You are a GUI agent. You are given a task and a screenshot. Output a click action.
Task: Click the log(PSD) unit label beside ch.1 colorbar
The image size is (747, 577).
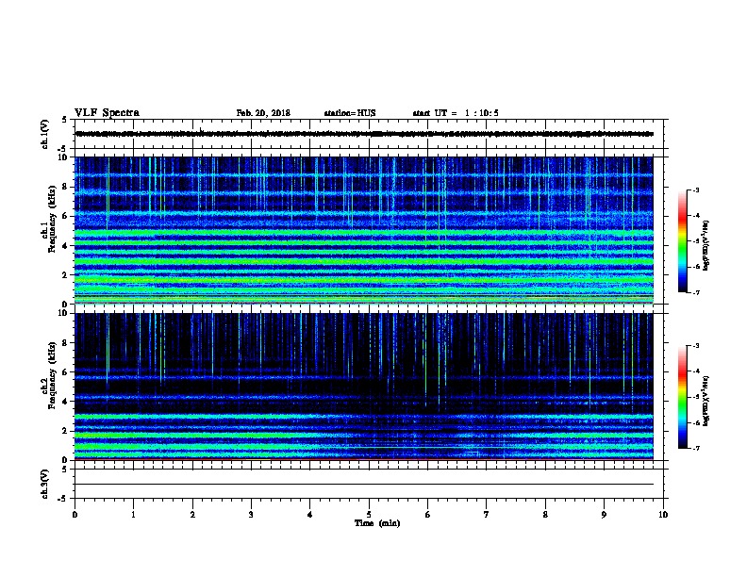(706, 245)
